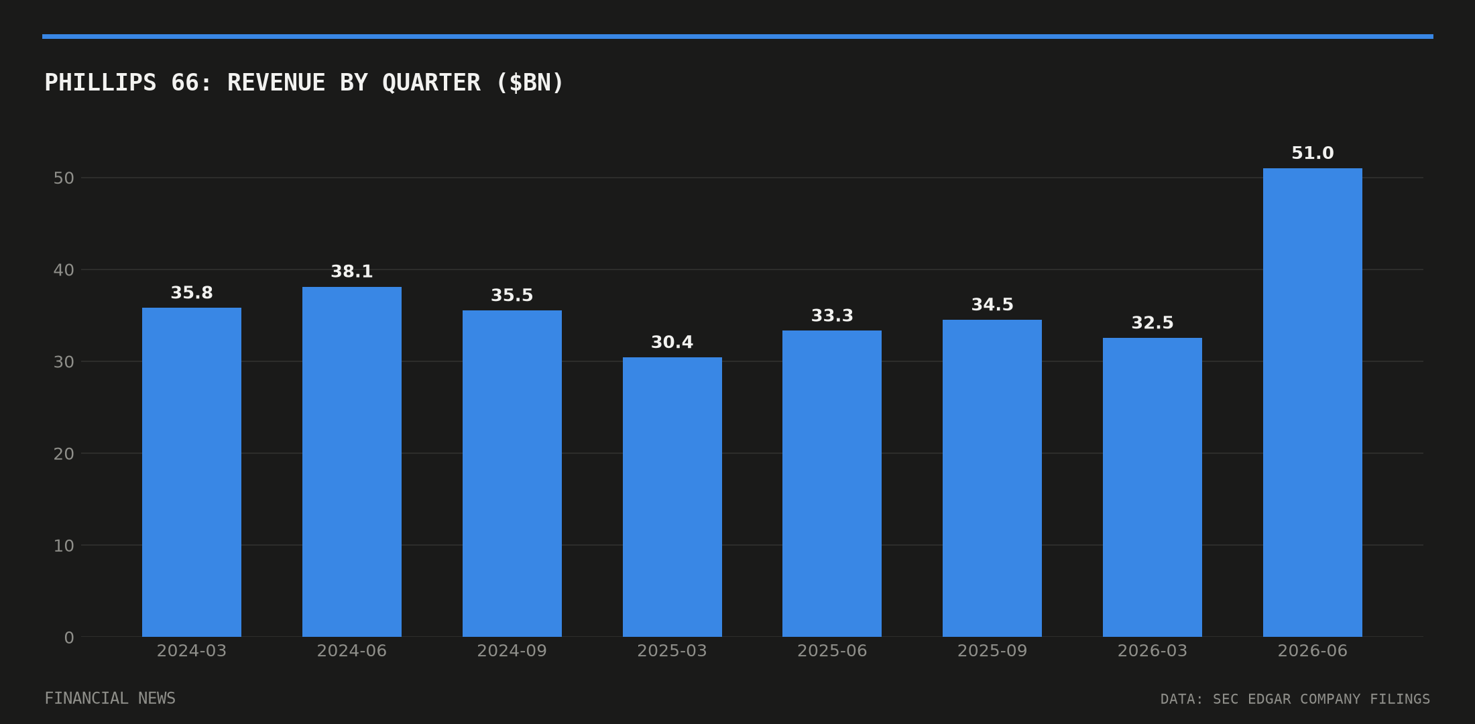Click the 33.3 value label

click(832, 316)
